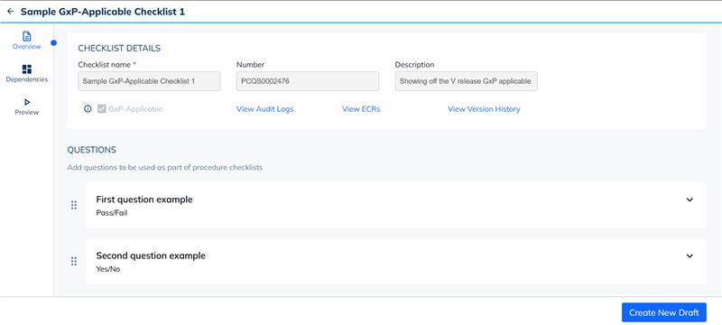Click the Description text field
722x325 pixels.
[466, 81]
